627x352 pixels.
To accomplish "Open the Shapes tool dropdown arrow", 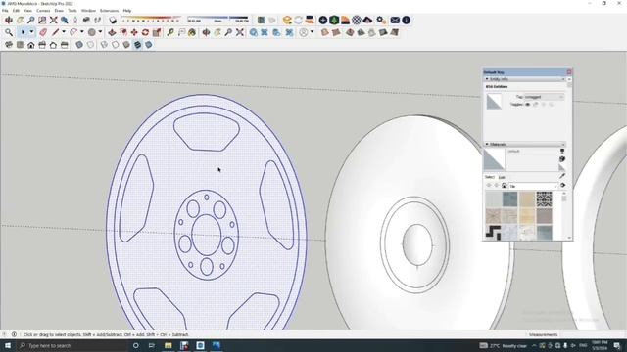I will click(x=100, y=32).
